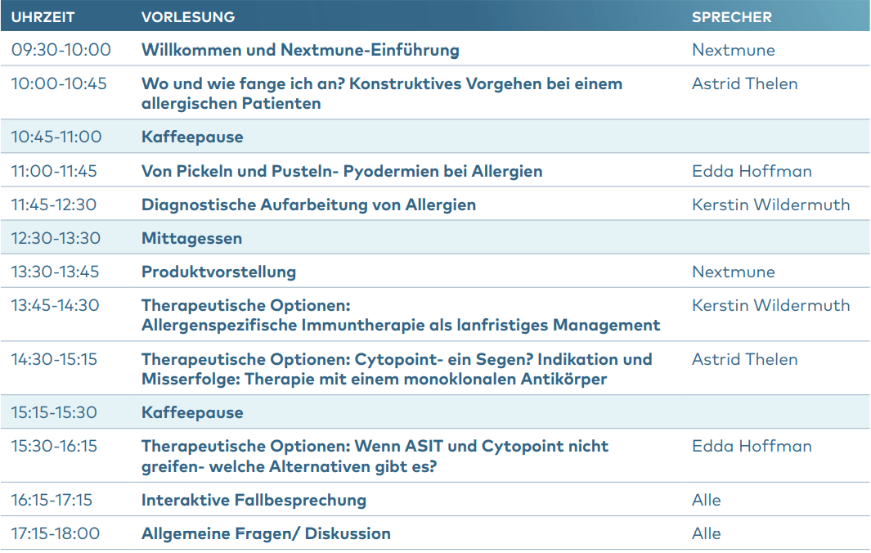This screenshot has height=553, width=871.
Task: Select Allgemeine Fragen/ Diskussion
Action: tap(266, 533)
